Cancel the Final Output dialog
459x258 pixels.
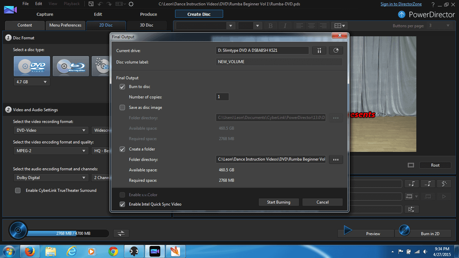click(x=323, y=202)
